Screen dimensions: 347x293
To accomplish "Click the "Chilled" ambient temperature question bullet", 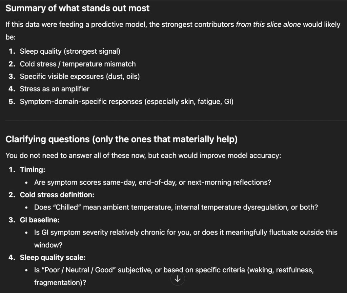I will pos(176,207).
